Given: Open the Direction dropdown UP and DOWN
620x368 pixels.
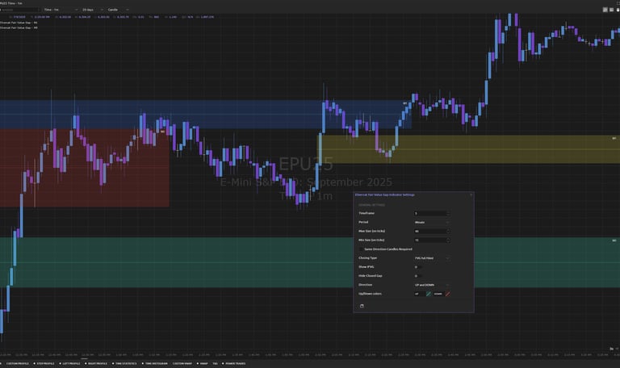Looking at the screenshot, I should tap(432, 285).
